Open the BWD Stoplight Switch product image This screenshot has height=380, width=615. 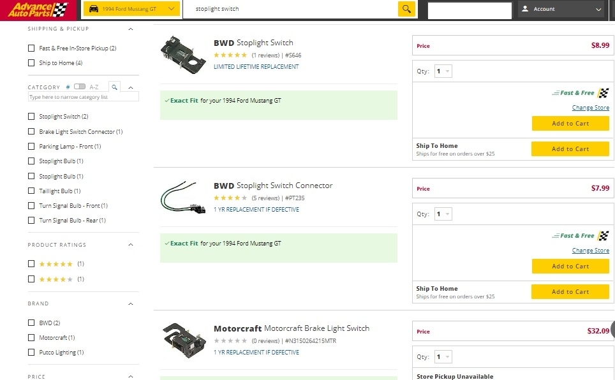(x=183, y=53)
